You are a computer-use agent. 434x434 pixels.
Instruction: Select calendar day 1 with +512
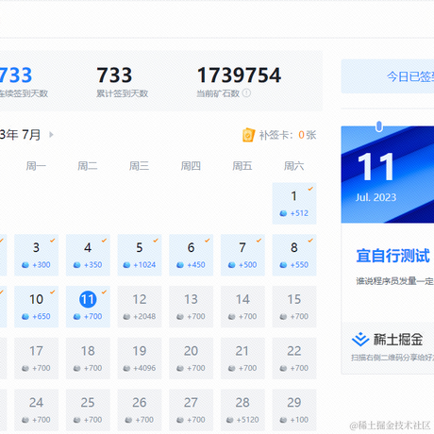(294, 204)
